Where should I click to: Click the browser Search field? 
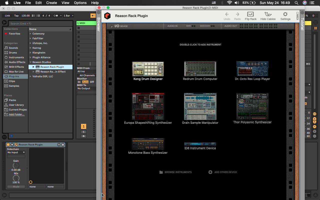pyautogui.click(x=40, y=23)
